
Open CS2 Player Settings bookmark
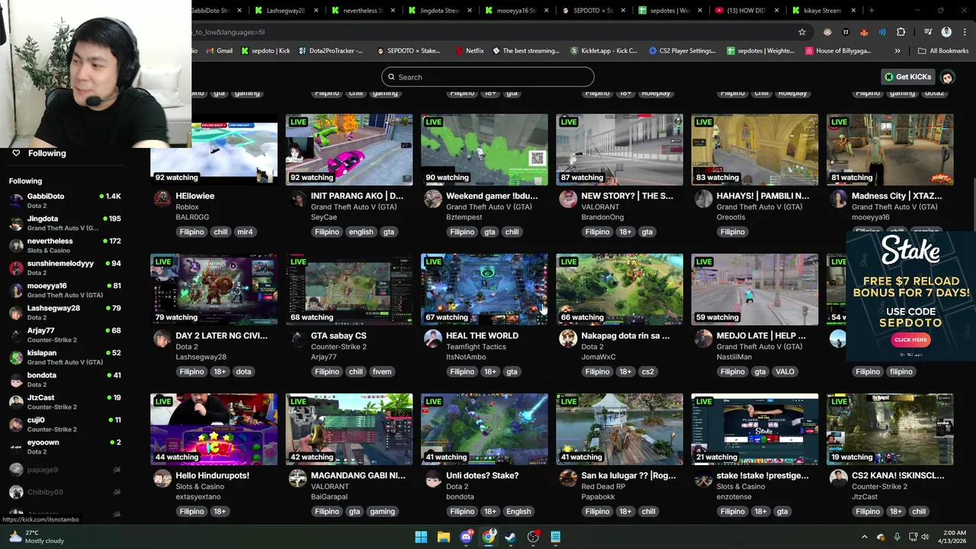coord(682,51)
